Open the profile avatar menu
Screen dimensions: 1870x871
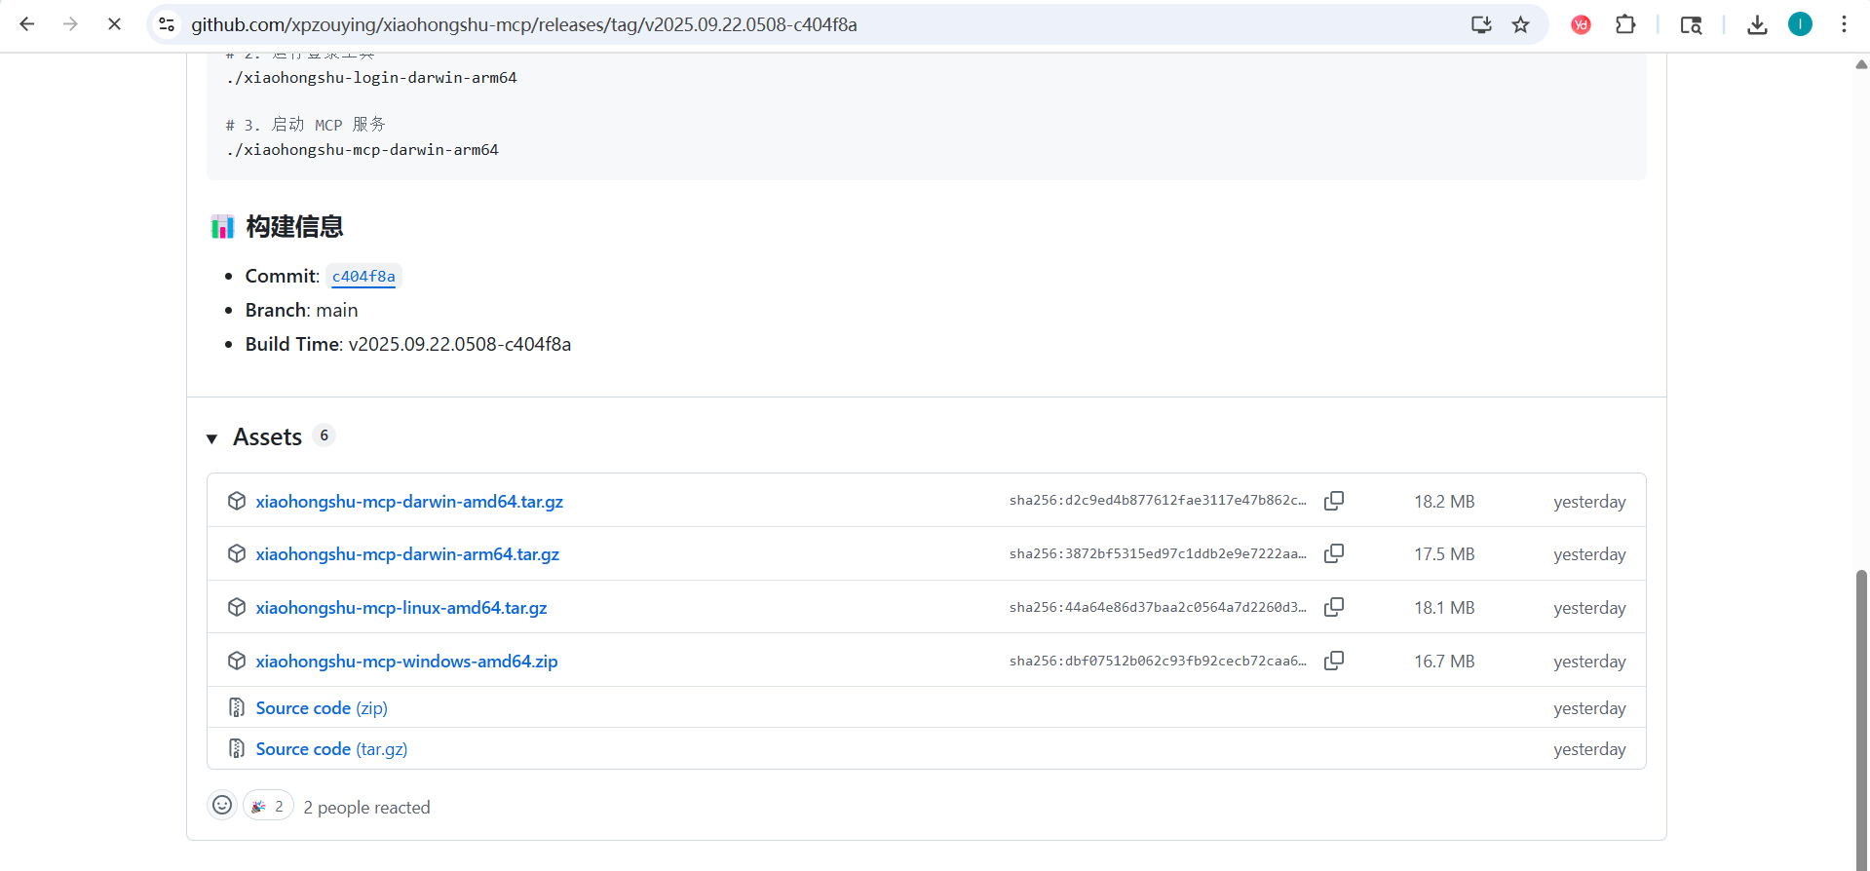point(1800,25)
